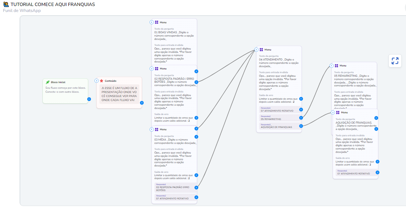Click the output arrow on the Conteúdo block
The image size is (406, 208).
tap(142, 103)
